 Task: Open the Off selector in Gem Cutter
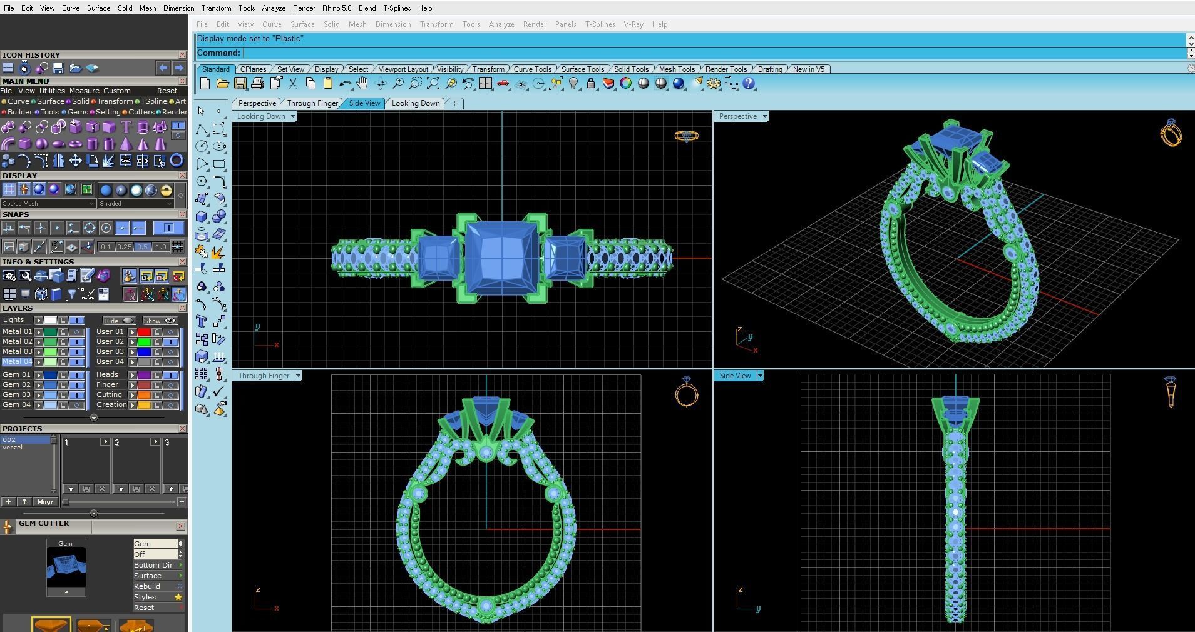[158, 554]
